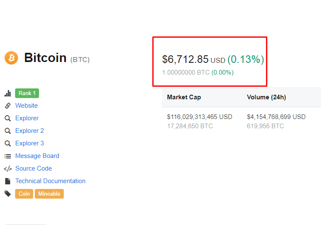The image size is (321, 225).
Task: Open the Source Code link
Action: tap(34, 168)
